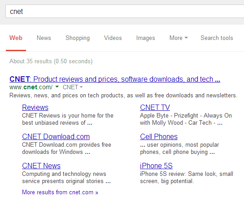Expand green arrow next to www.cnet.com/
The height and width of the screenshot is (201, 244).
click(57, 87)
